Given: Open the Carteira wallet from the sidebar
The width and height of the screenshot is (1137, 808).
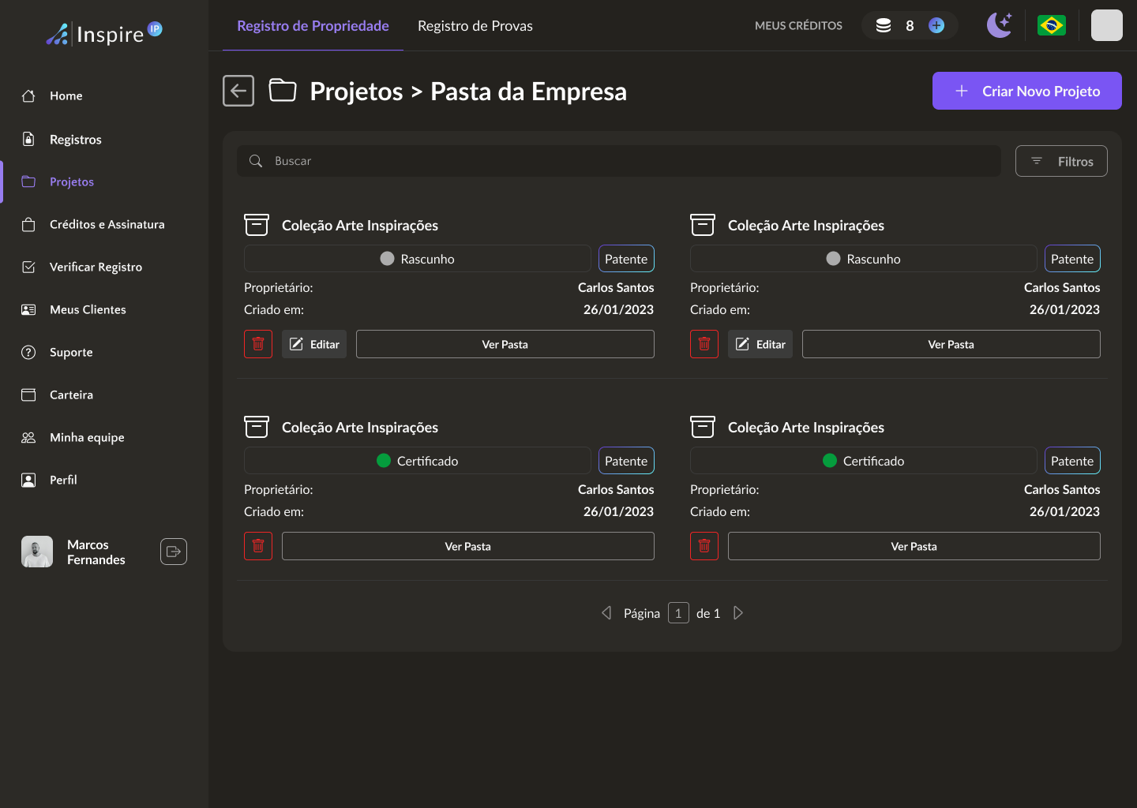Looking at the screenshot, I should (71, 395).
